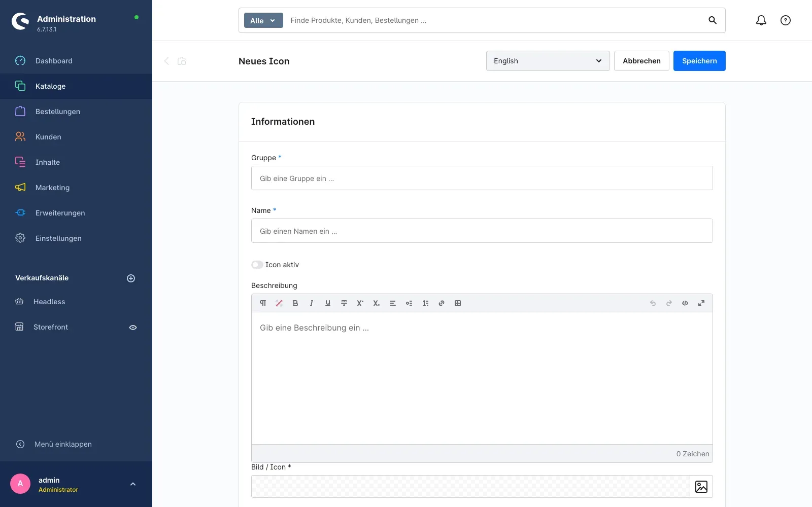Insert a table in description

(x=458, y=303)
